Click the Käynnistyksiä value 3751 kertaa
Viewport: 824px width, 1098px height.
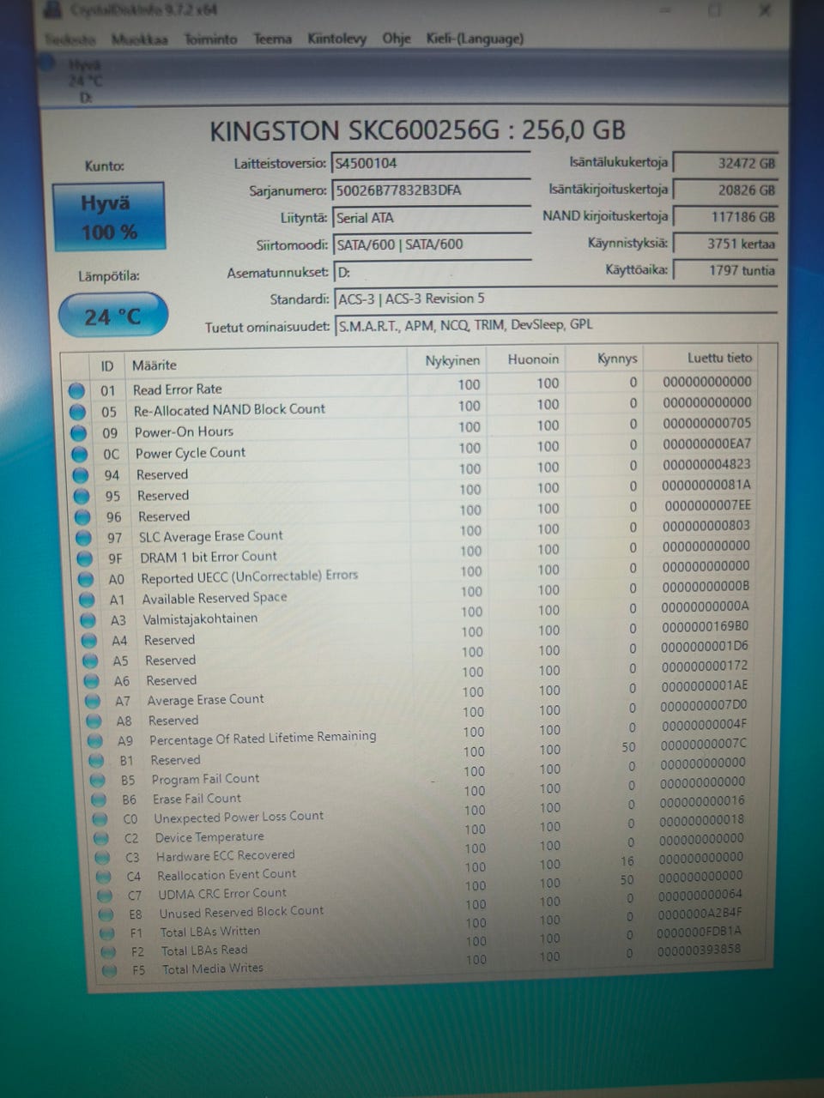point(726,244)
